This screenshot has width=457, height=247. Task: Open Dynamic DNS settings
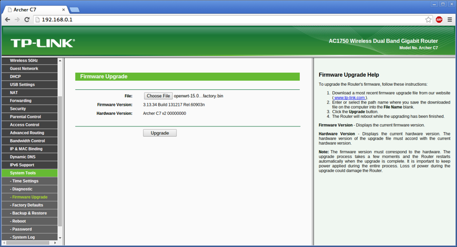[x=30, y=157]
